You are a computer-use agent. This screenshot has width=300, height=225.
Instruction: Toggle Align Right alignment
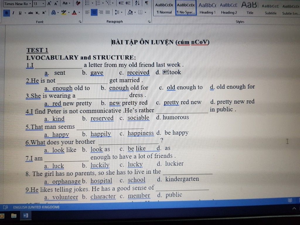point(101,12)
